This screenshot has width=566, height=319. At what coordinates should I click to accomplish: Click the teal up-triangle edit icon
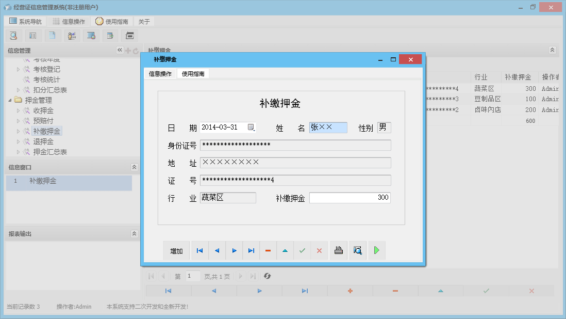(285, 251)
